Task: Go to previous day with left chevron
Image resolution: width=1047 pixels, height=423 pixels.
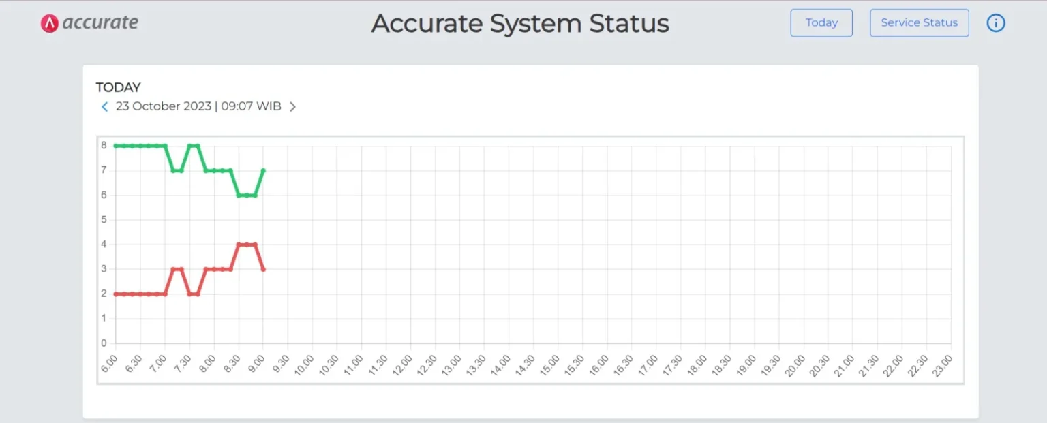Action: click(x=104, y=107)
